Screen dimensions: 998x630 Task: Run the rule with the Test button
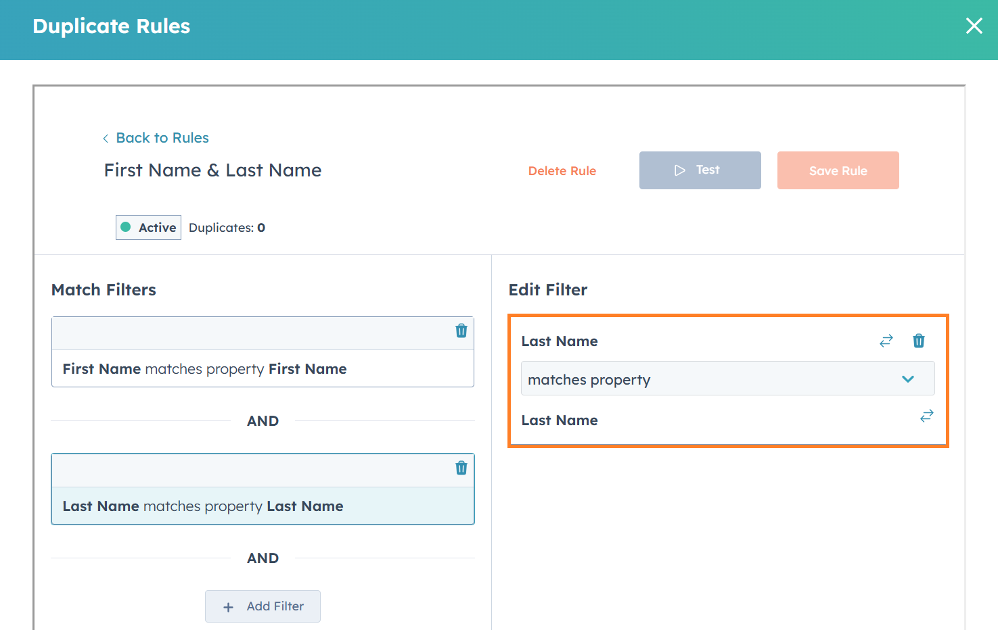click(700, 170)
